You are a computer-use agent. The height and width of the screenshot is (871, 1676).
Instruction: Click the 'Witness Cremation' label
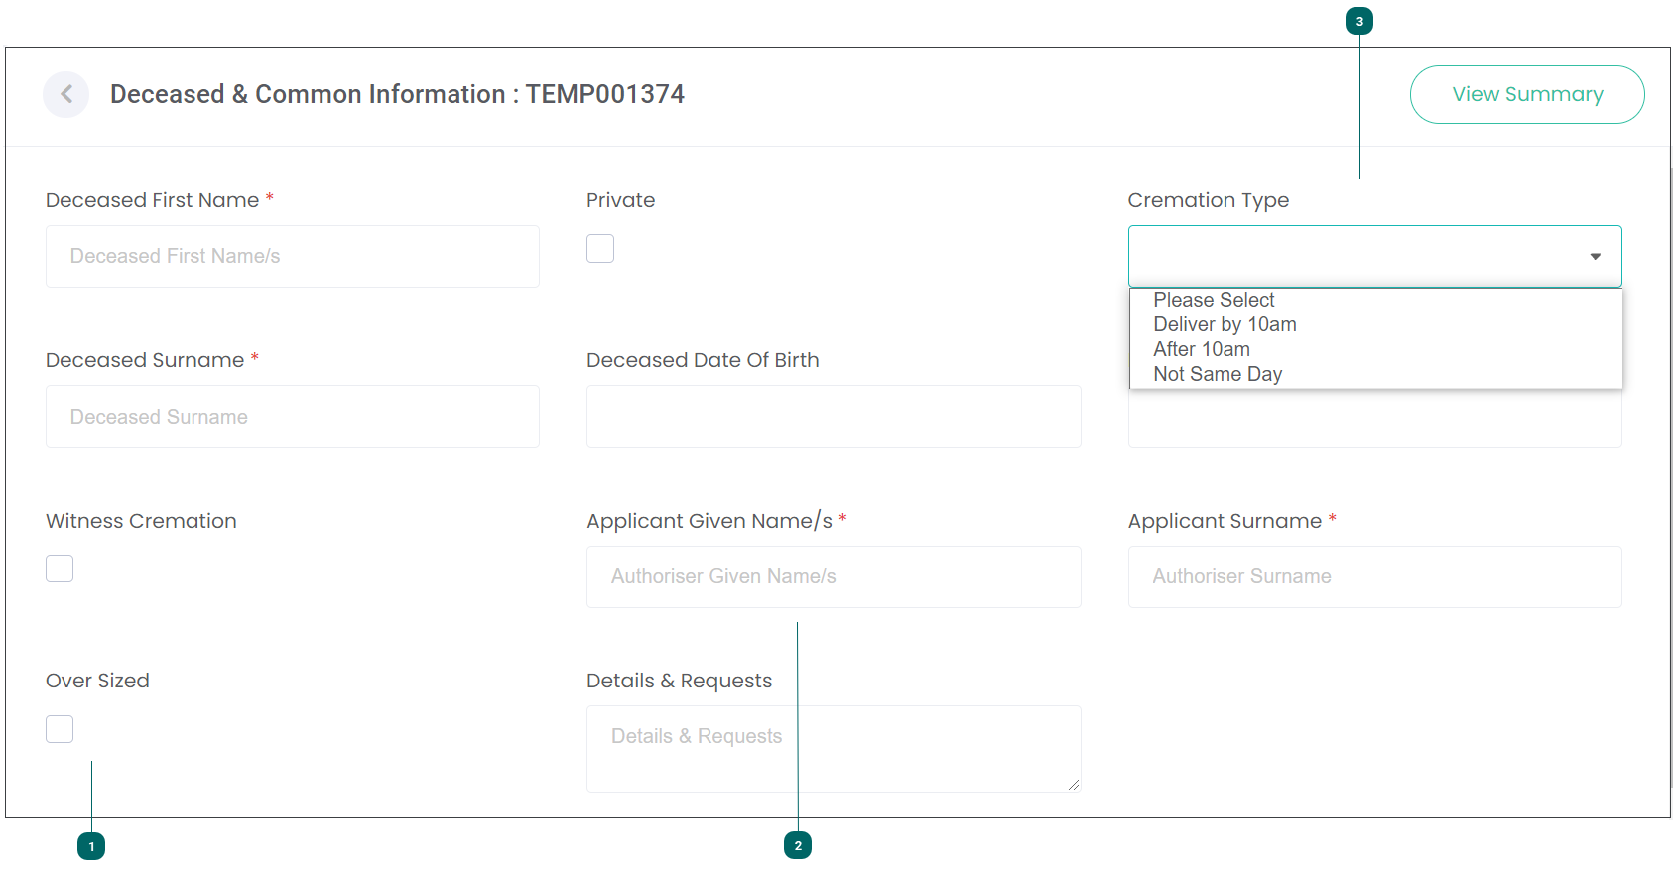[x=141, y=521]
